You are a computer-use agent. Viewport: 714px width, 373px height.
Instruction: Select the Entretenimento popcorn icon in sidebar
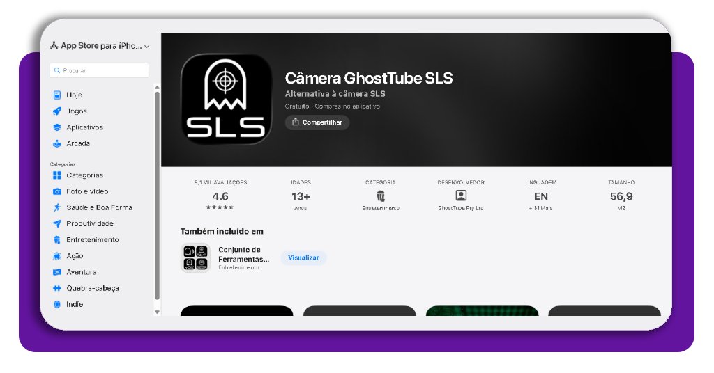tap(57, 240)
